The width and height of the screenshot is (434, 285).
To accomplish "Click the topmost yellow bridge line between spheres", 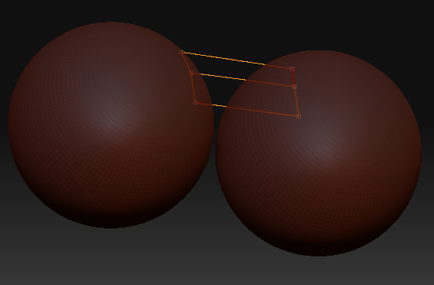I will click(x=236, y=60).
